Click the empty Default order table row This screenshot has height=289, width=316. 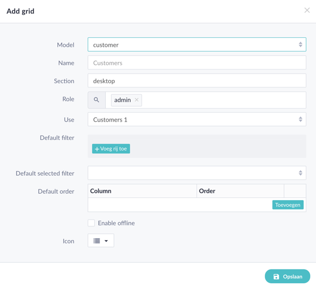pos(179,205)
